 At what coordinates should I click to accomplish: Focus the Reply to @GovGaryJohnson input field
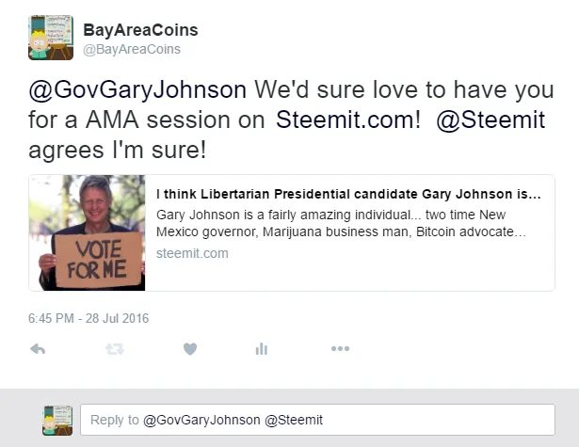click(317, 420)
